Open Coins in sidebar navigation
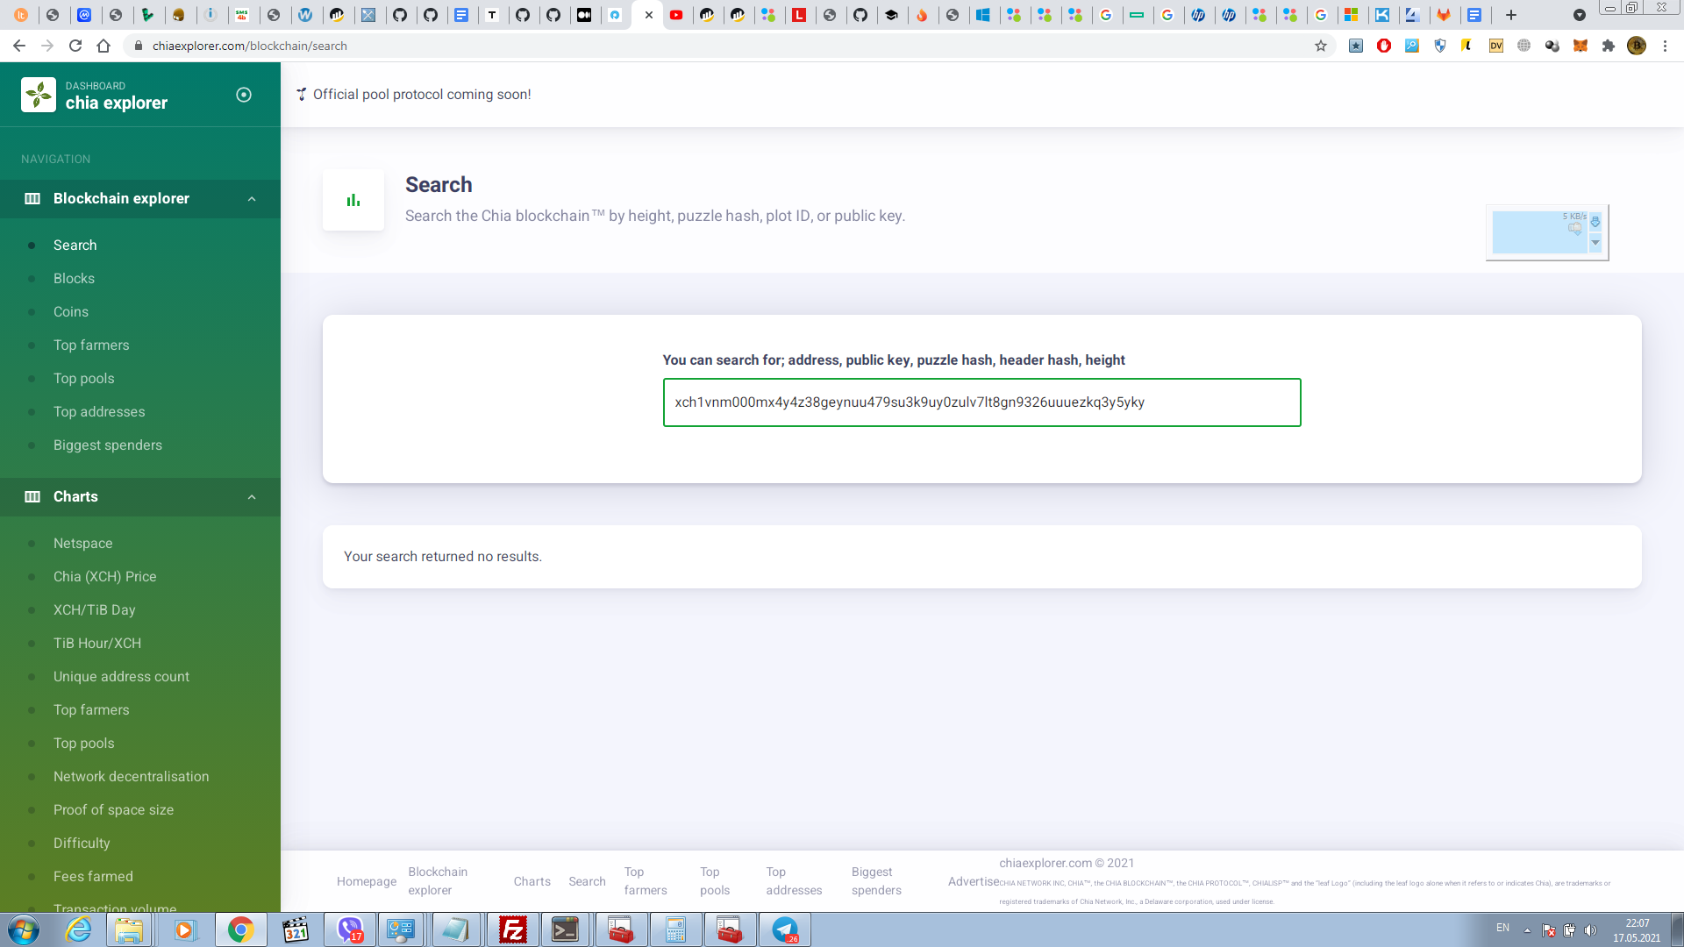The height and width of the screenshot is (947, 1684). 71,311
